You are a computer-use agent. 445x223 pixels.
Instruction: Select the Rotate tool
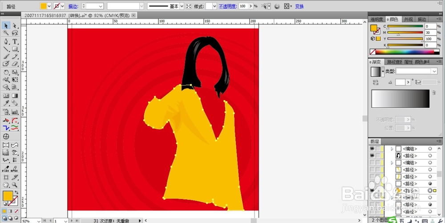pyautogui.click(x=6, y=73)
